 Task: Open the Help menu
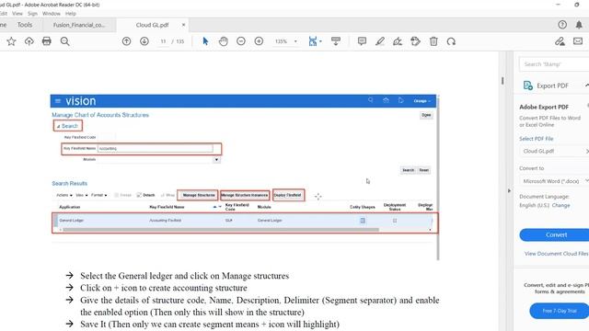pos(71,14)
